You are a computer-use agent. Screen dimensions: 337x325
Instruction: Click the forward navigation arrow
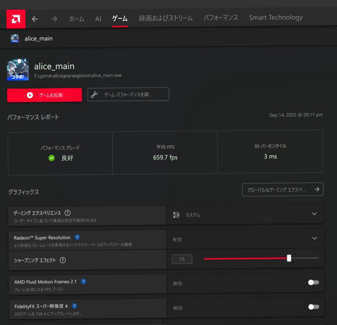pyautogui.click(x=54, y=19)
